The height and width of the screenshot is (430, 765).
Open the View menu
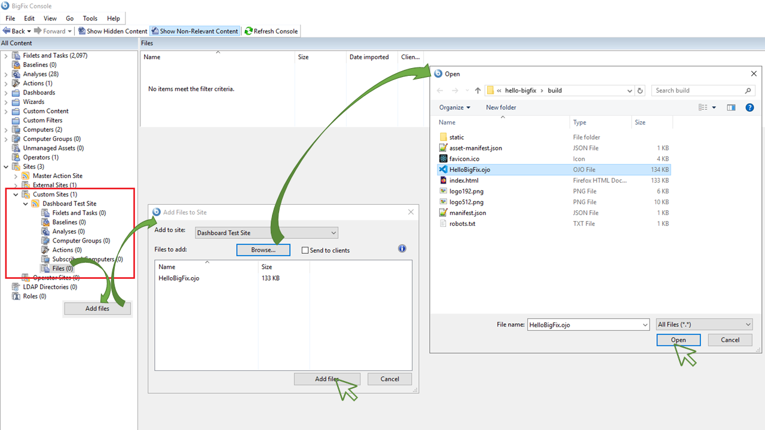50,19
